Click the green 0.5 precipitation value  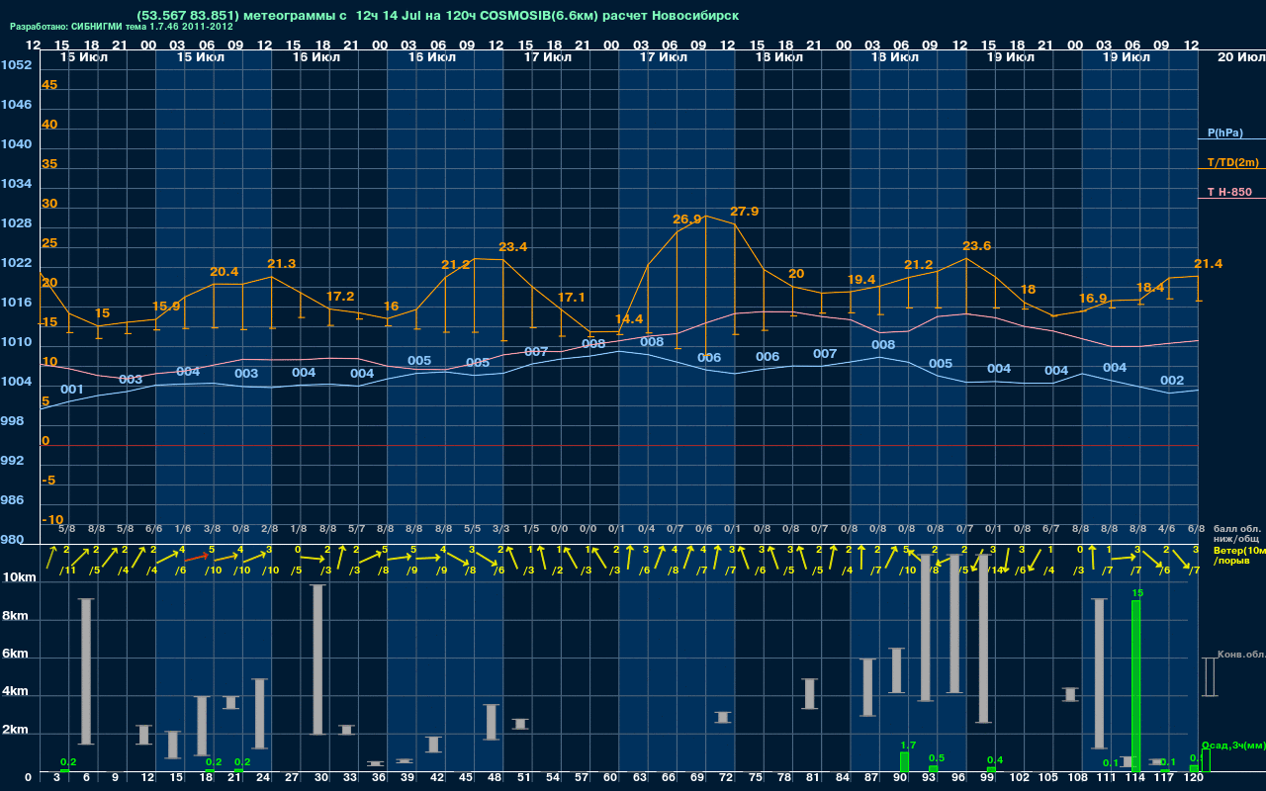937,758
